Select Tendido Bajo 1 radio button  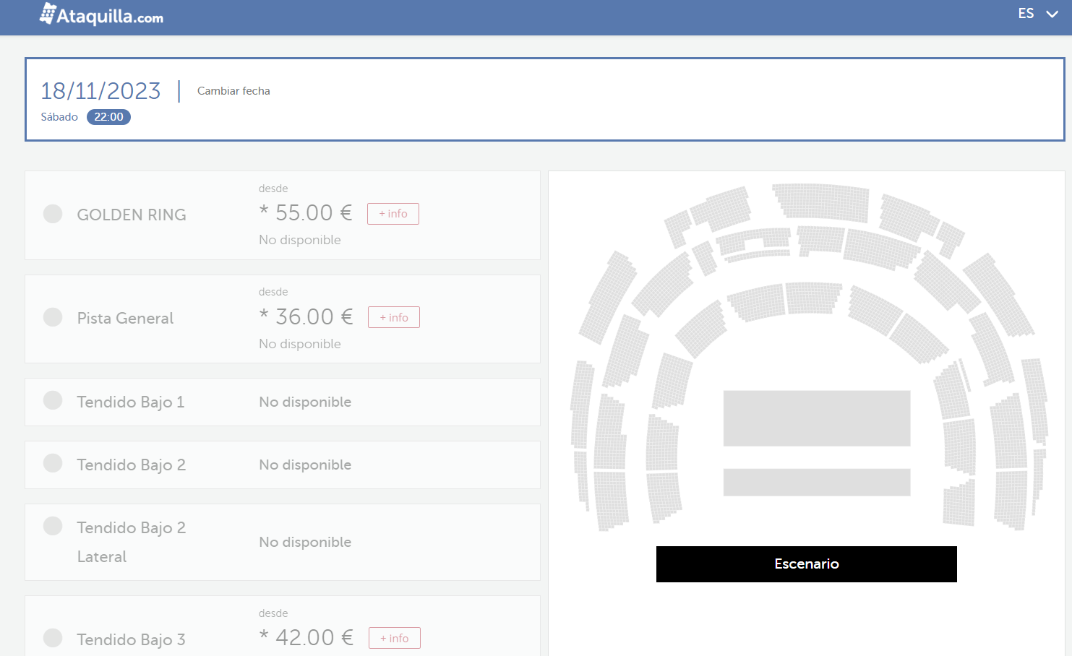[53, 400]
